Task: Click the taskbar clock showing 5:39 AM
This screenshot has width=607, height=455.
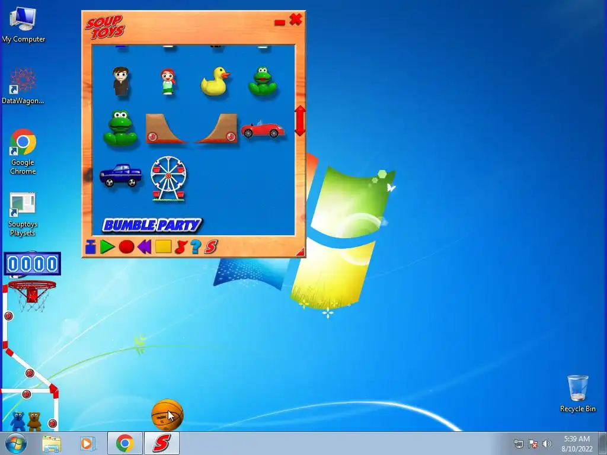Action: 577,444
